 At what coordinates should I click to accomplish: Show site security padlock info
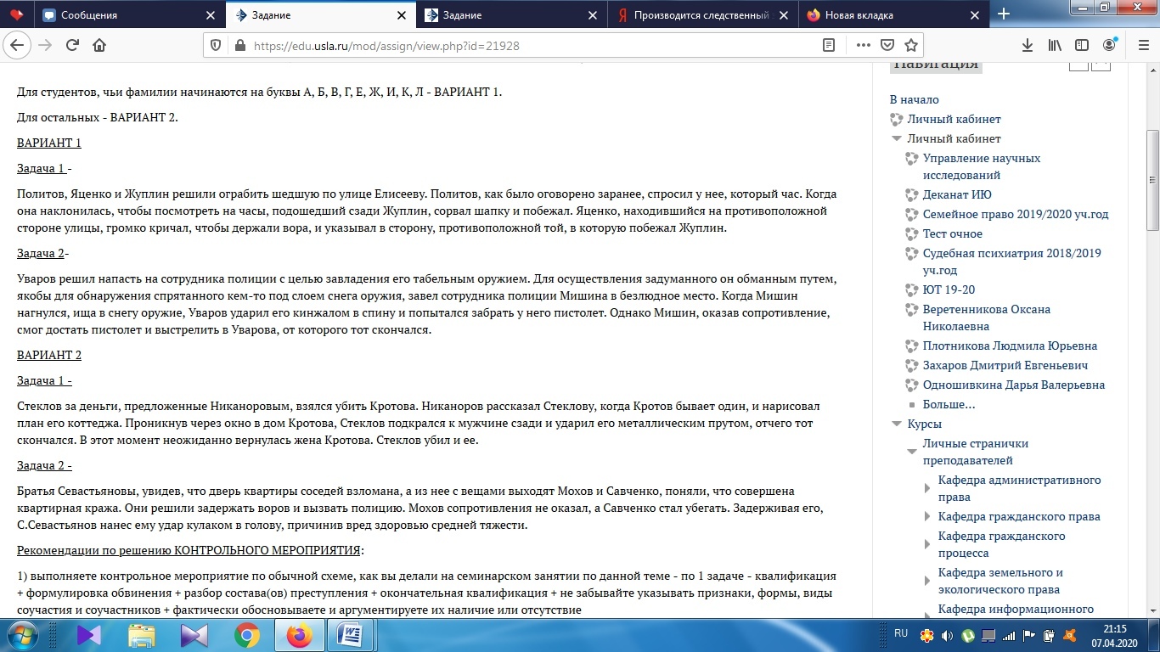click(x=239, y=46)
